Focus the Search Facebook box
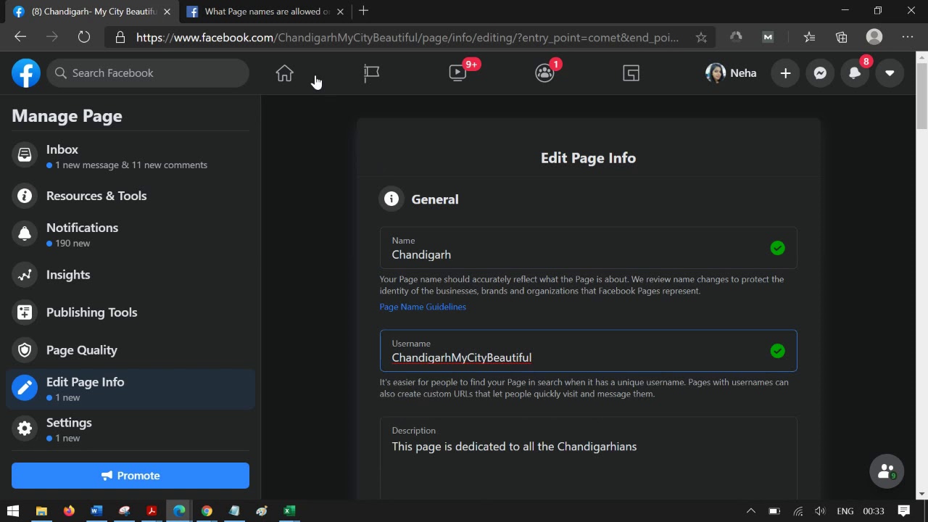 (x=148, y=73)
